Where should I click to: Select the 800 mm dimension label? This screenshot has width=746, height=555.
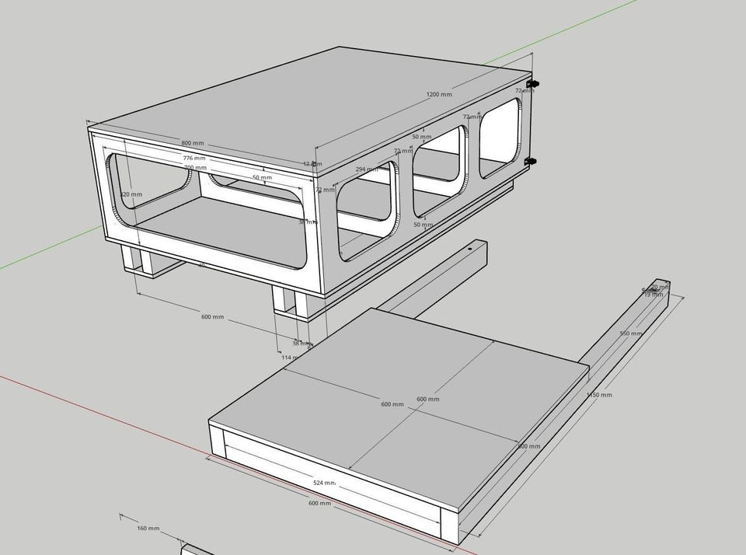point(192,143)
